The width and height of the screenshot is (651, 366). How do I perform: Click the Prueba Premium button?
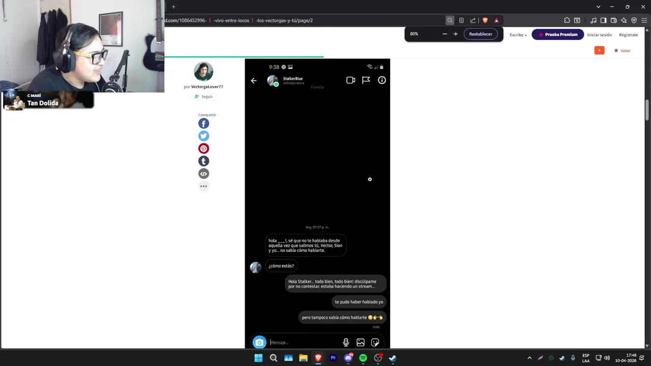558,35
